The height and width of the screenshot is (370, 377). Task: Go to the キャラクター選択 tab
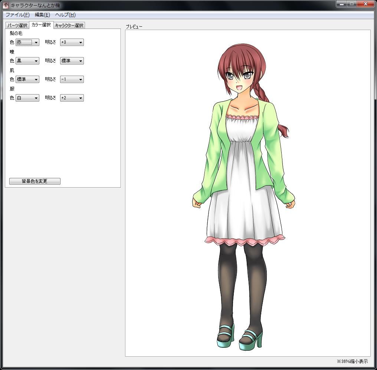click(x=69, y=26)
